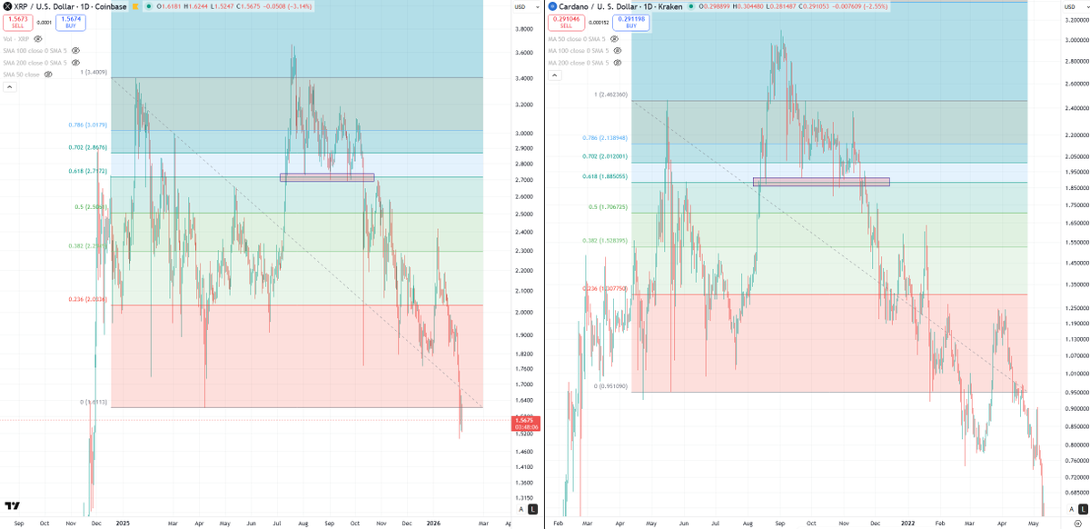Click the 2026 label on XRP time axis

click(433, 524)
